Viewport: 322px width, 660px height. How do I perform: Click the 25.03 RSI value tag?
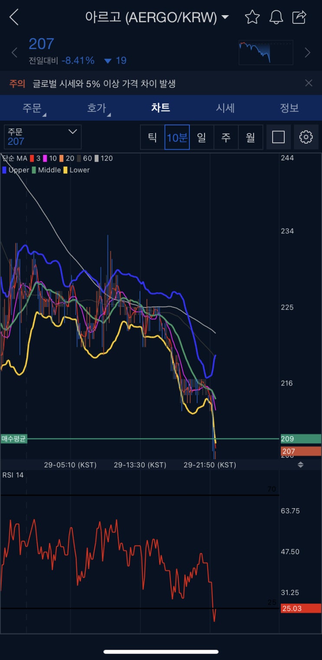tap(301, 608)
